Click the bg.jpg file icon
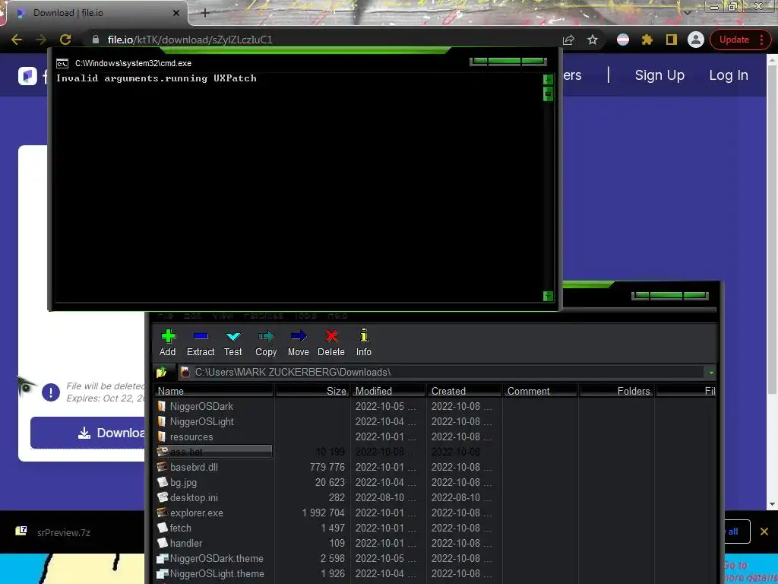The image size is (778, 584). (162, 482)
